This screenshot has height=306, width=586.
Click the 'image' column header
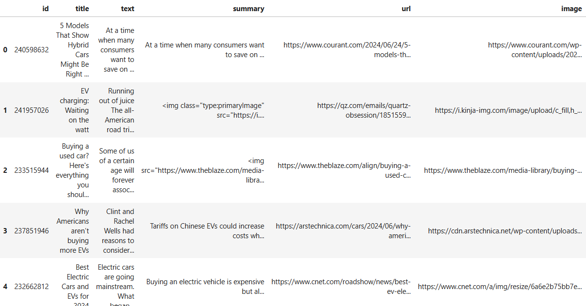click(x=571, y=9)
